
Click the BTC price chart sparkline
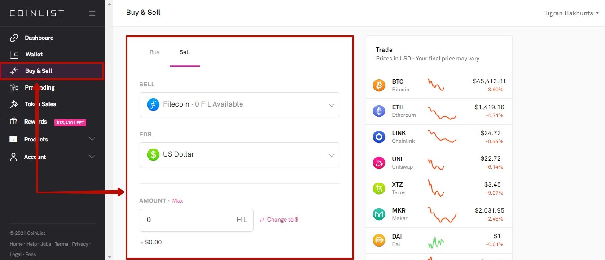[x=436, y=85]
